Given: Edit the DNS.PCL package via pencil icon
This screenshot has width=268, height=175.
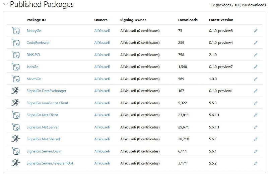Looking at the screenshot, I should [x=256, y=55].
